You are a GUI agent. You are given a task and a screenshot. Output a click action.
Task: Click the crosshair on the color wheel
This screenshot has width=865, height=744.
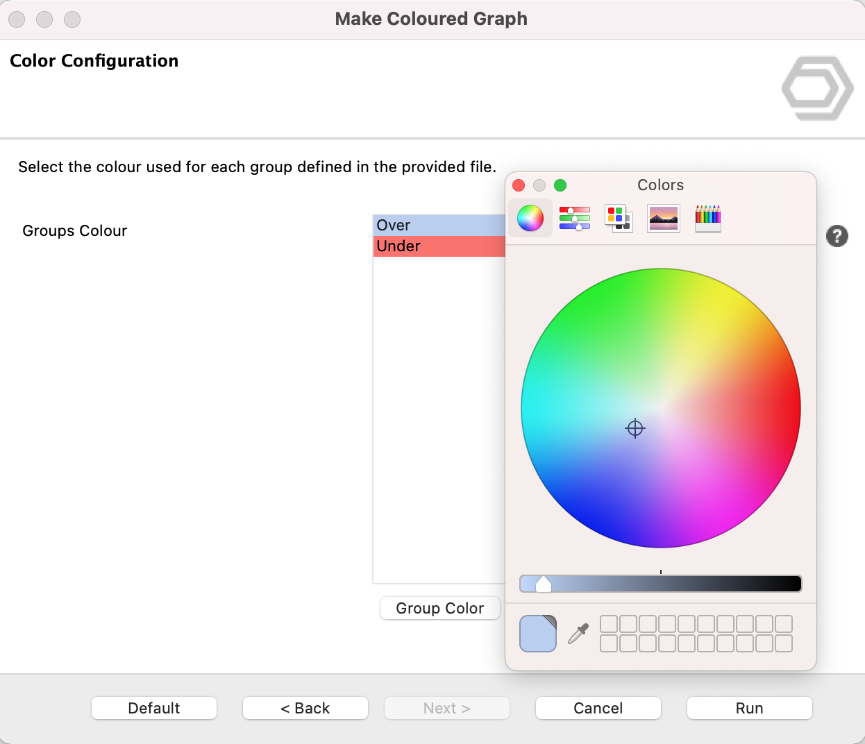point(635,428)
